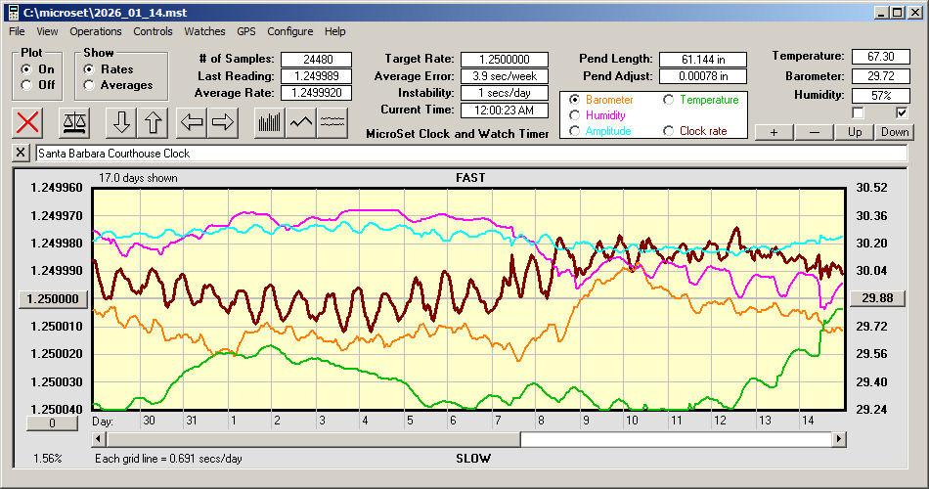This screenshot has height=489, width=929.
Task: Select the Clock rate radio button
Action: pos(669,131)
